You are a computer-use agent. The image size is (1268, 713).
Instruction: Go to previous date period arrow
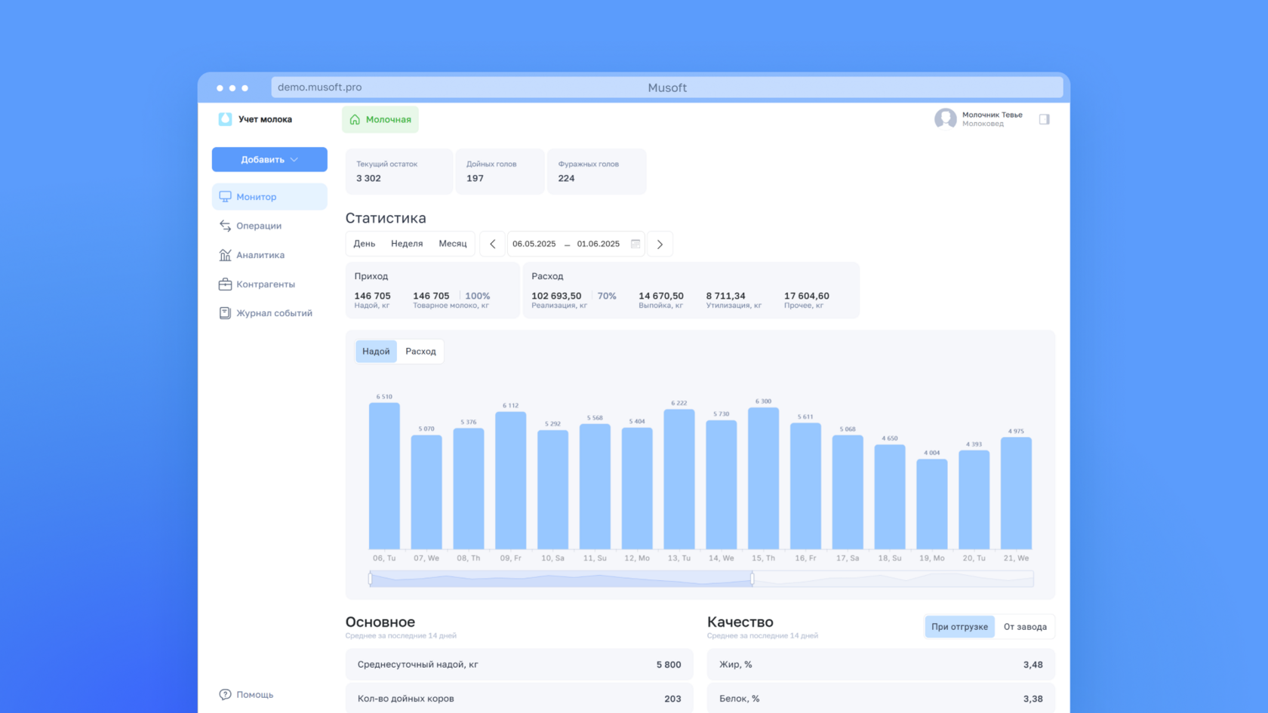(493, 244)
